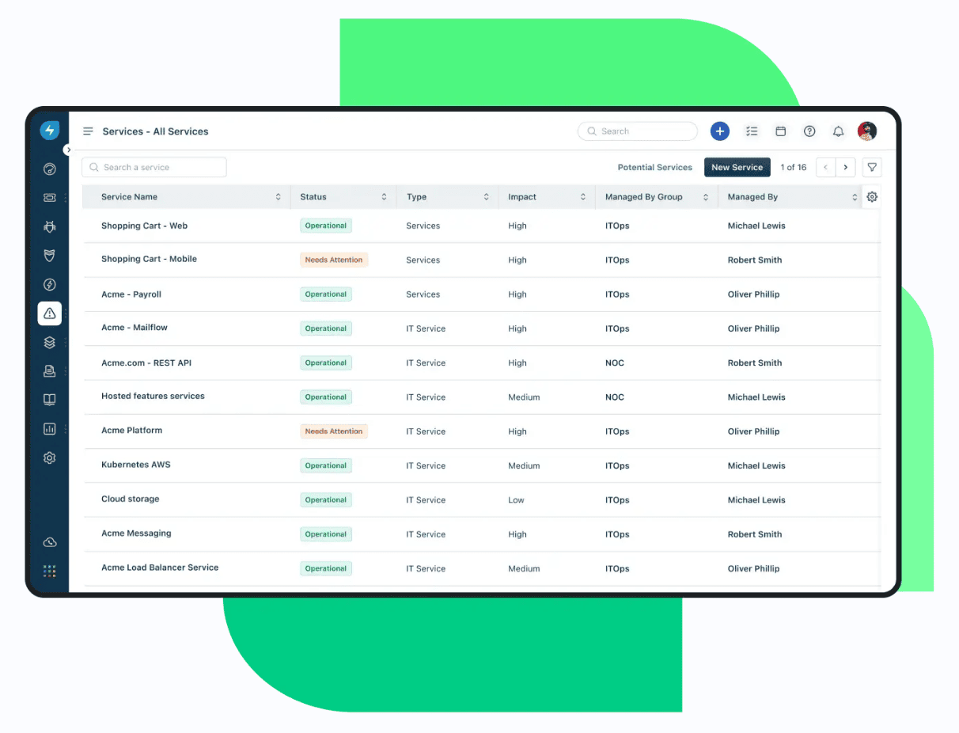Open the Kubernetes AWS service
Viewport: 959px width, 733px height.
pyautogui.click(x=135, y=465)
